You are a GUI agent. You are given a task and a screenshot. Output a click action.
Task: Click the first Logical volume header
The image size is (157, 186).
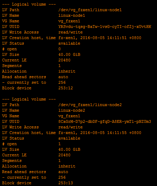[x=29, y=4]
